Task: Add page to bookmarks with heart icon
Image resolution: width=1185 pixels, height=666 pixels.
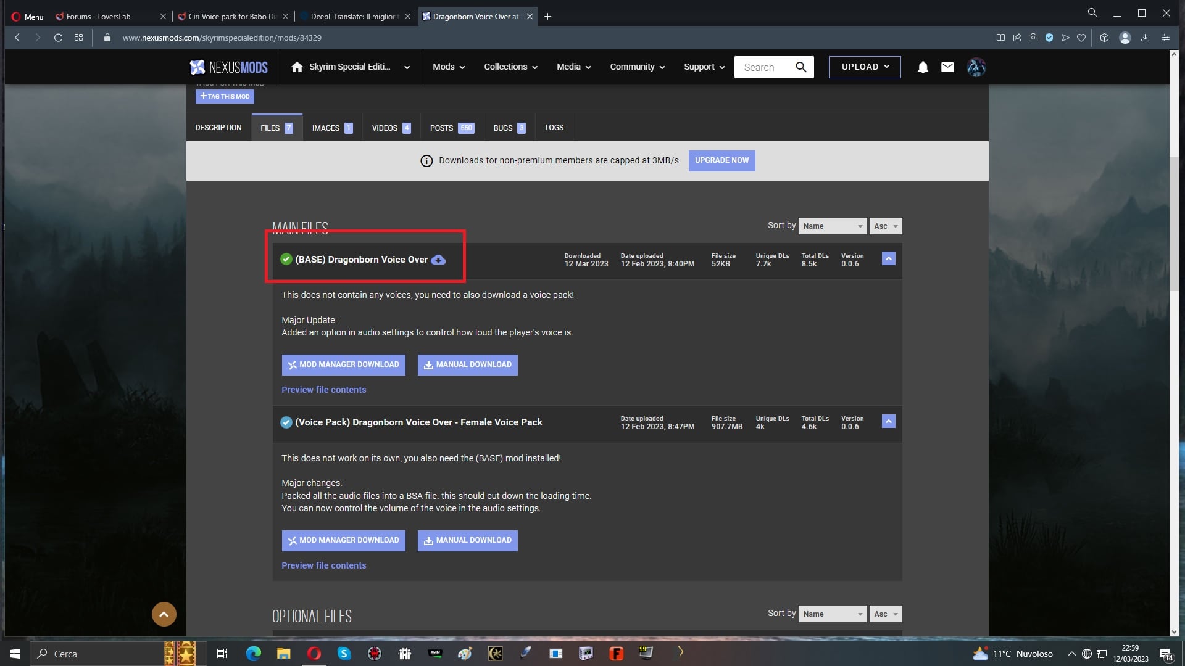Action: tap(1081, 38)
